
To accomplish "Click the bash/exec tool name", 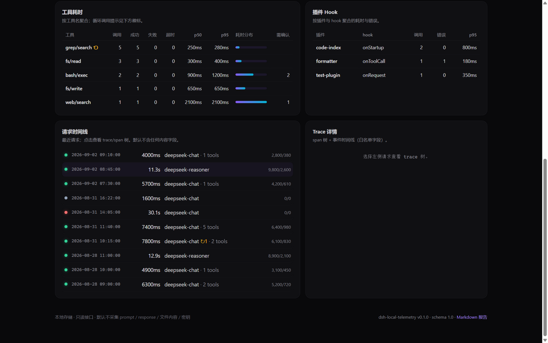I will click(x=76, y=75).
